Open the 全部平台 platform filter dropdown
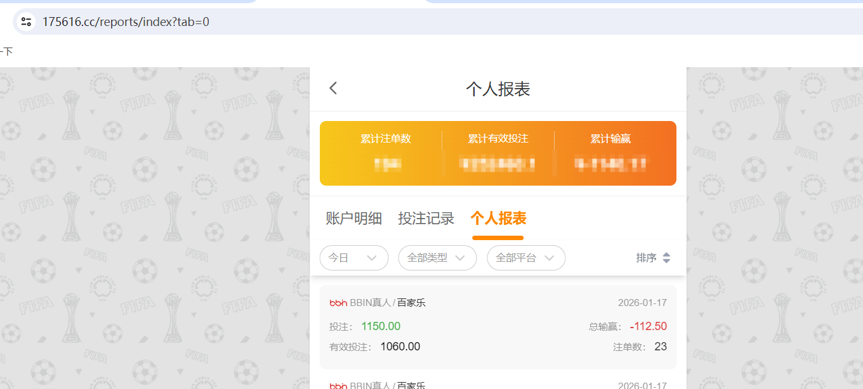This screenshot has height=389, width=863. click(525, 258)
